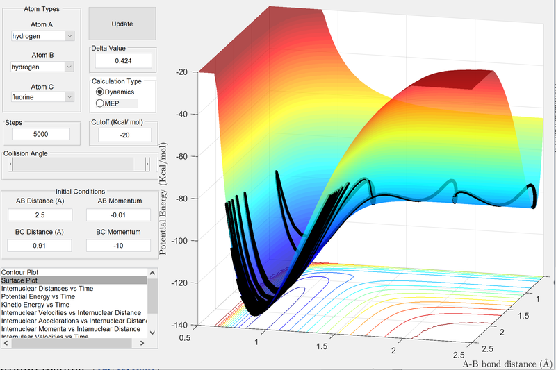Screen dimensions: 556x370
Task: Edit the BC Distance field
Action: pos(40,245)
